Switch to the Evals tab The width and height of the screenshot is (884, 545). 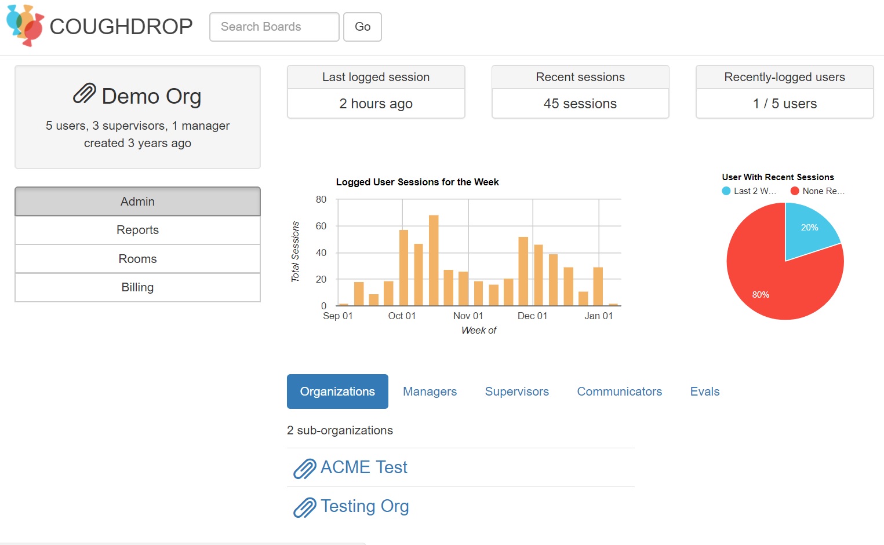tap(704, 392)
